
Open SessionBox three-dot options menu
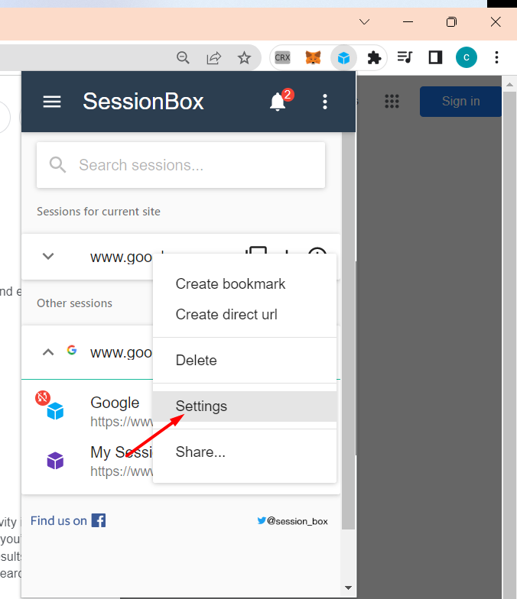click(324, 102)
